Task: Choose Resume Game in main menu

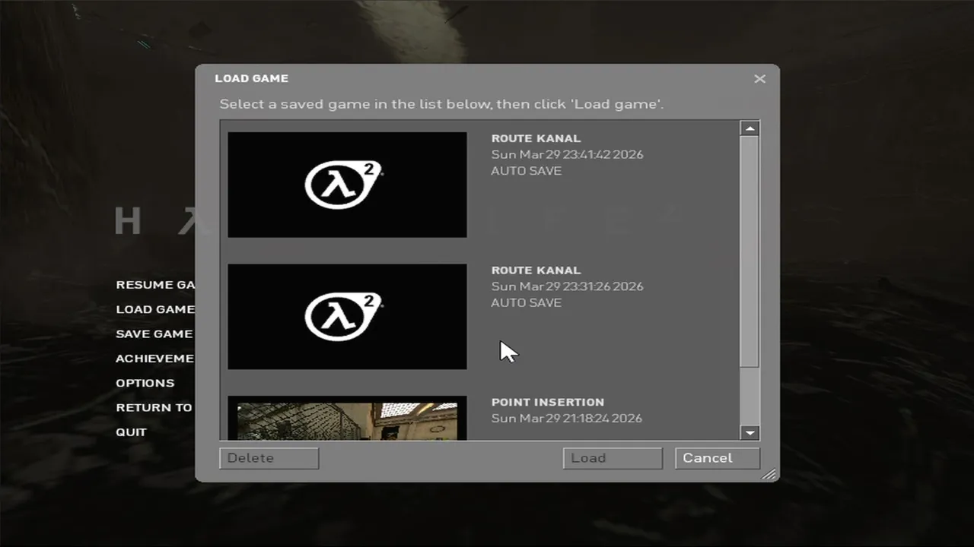Action: pyautogui.click(x=155, y=285)
